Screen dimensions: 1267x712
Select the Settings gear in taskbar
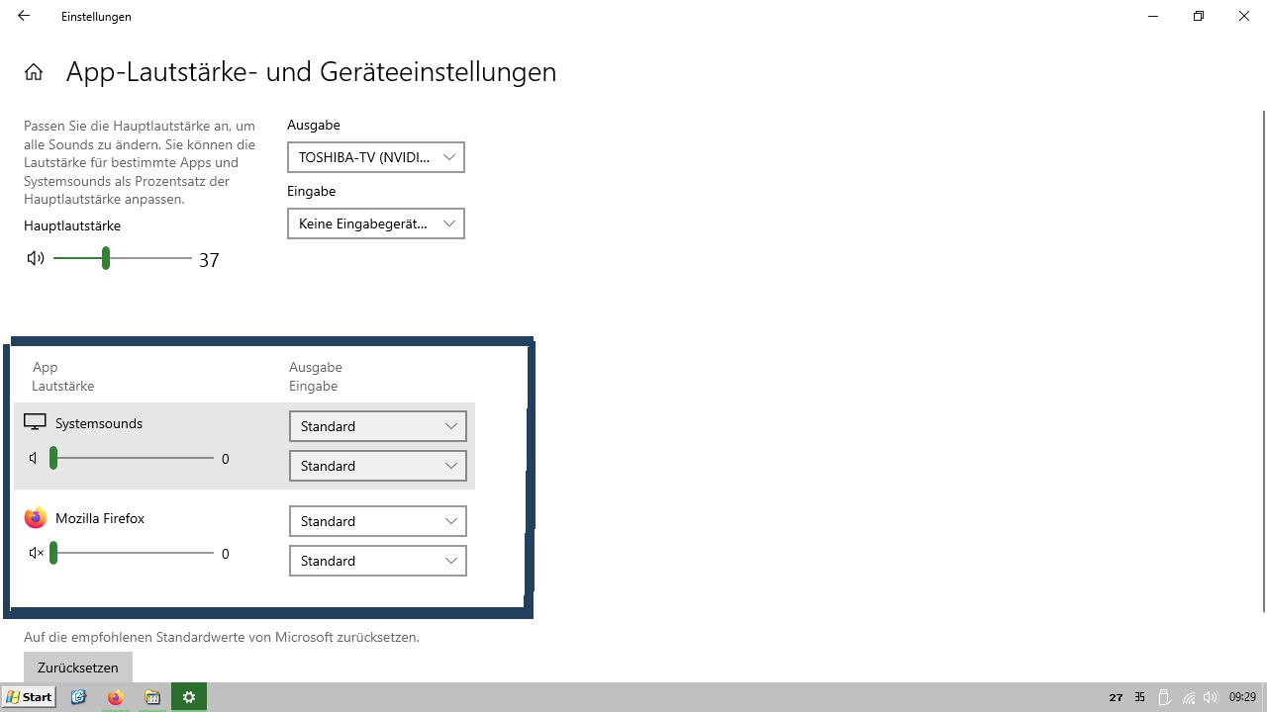point(189,697)
